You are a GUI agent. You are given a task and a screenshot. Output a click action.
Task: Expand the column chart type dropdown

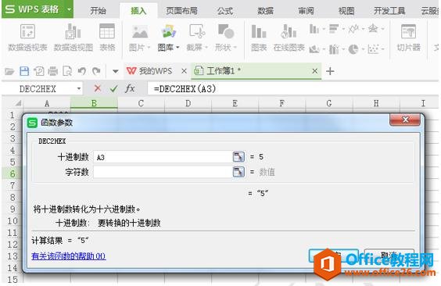[x=324, y=29]
